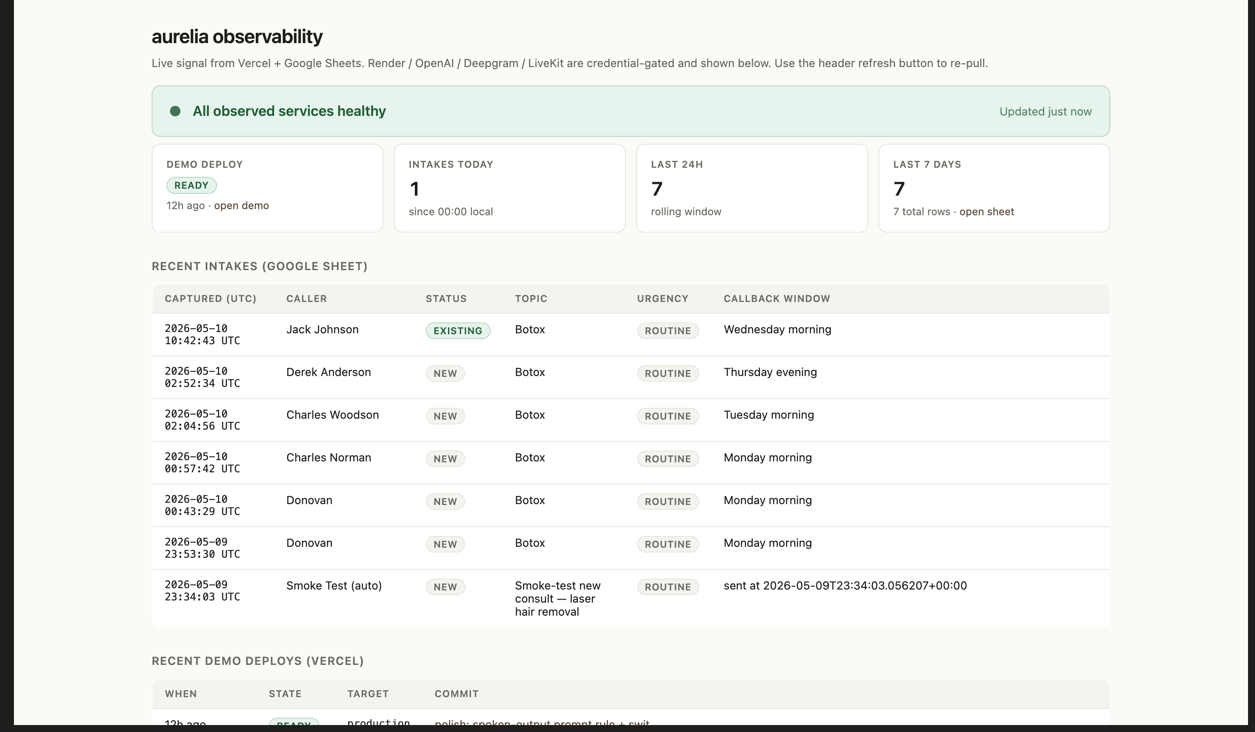Screen dimensions: 1255x732
Task: Click the EXISTING status badge
Action: click(x=458, y=331)
